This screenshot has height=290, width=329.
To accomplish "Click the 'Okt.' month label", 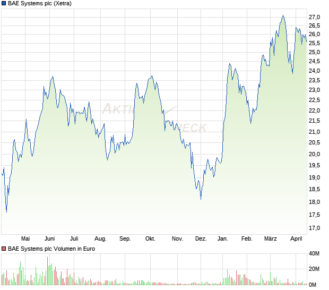I will [x=150, y=239].
